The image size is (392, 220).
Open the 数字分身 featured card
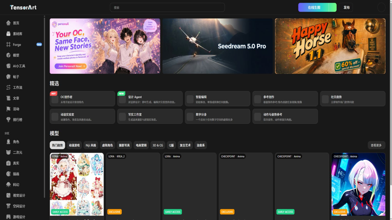tap(218, 116)
